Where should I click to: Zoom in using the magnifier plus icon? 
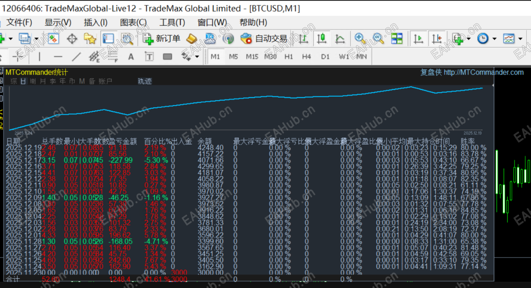(x=360, y=39)
